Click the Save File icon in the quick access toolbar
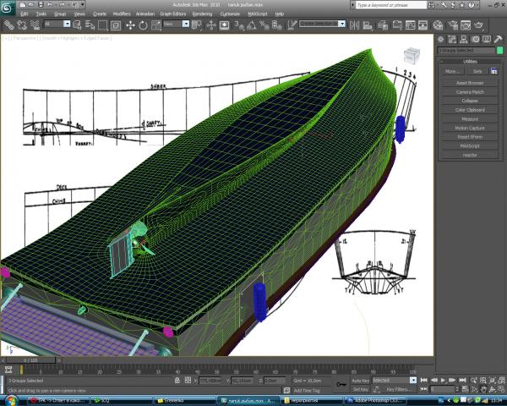 coord(41,4)
